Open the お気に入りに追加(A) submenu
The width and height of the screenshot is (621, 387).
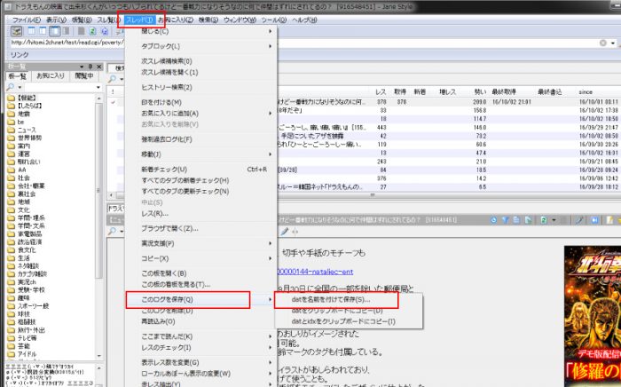point(200,114)
